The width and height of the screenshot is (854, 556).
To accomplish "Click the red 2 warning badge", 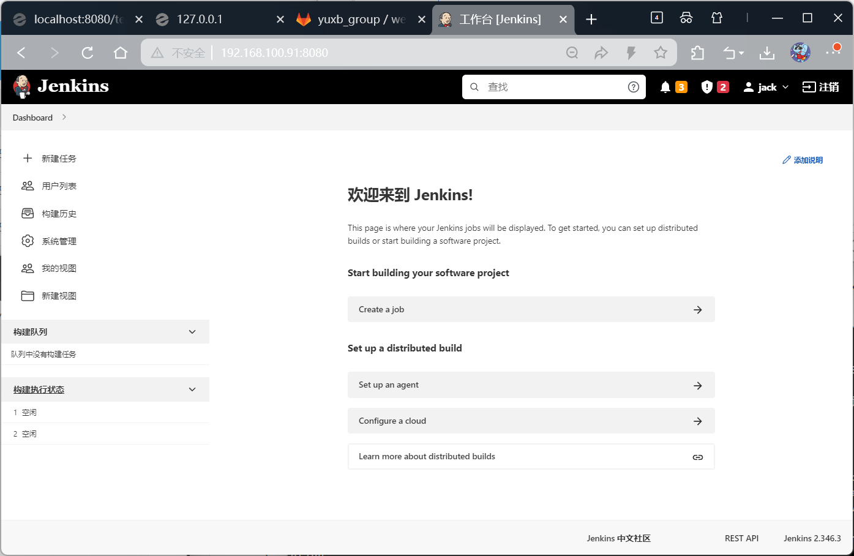I will tap(723, 87).
